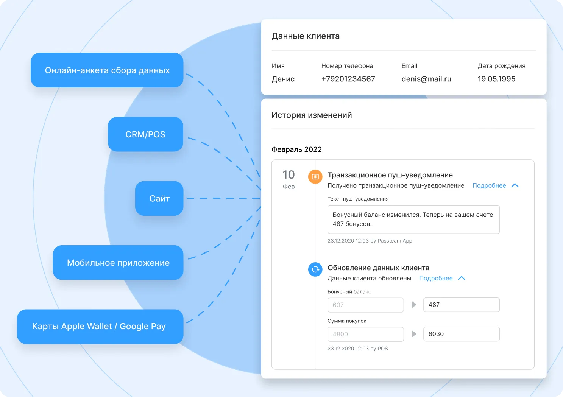Viewport: 563px width, 397px height.
Task: Select the new purchase sum field with 6030
Action: coord(461,334)
